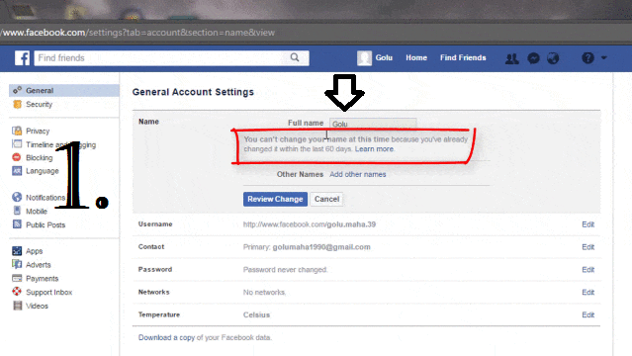632x356 pixels.
Task: Open Golu profile picture thumbnail
Action: (364, 58)
